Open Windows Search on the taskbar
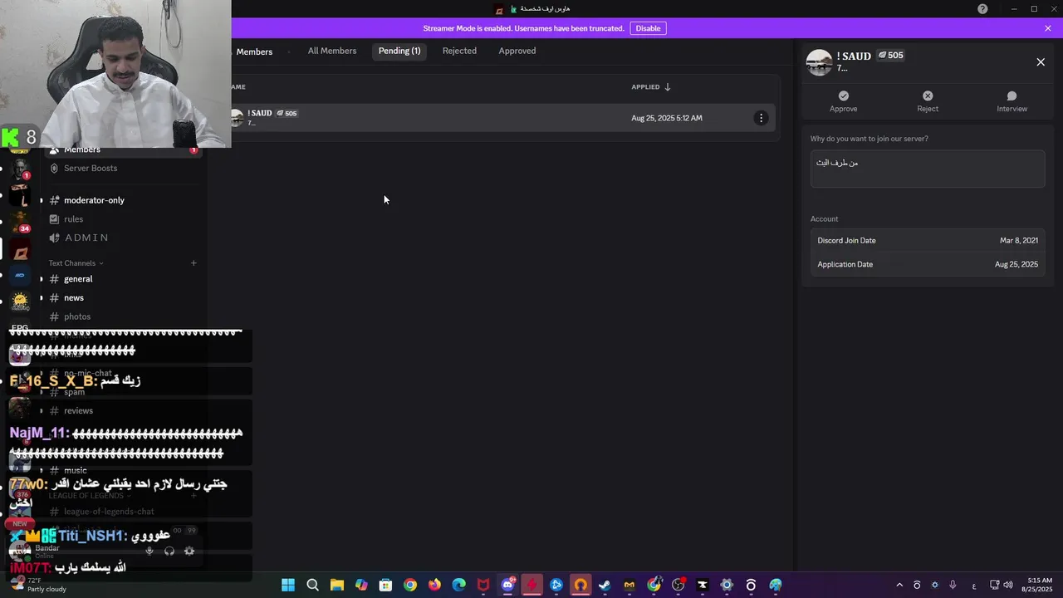The height and width of the screenshot is (598, 1063). [312, 585]
